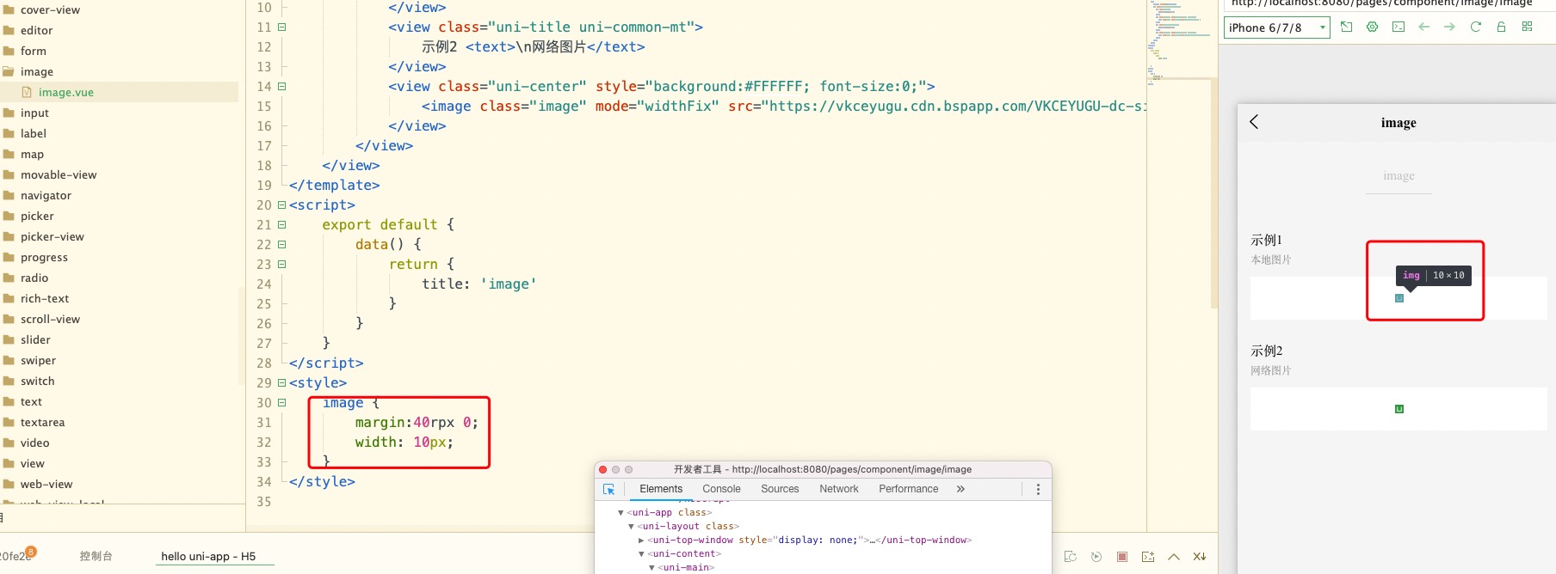Open the Network tab in devtools
The width and height of the screenshot is (1556, 574).
(x=838, y=489)
